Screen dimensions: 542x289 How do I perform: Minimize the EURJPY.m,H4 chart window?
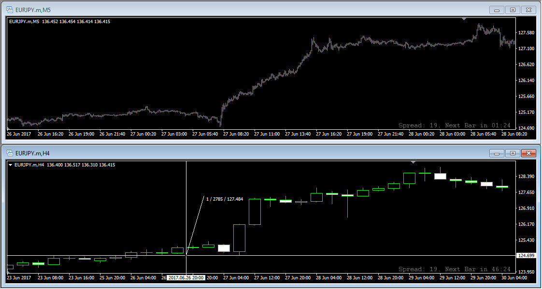497,153
